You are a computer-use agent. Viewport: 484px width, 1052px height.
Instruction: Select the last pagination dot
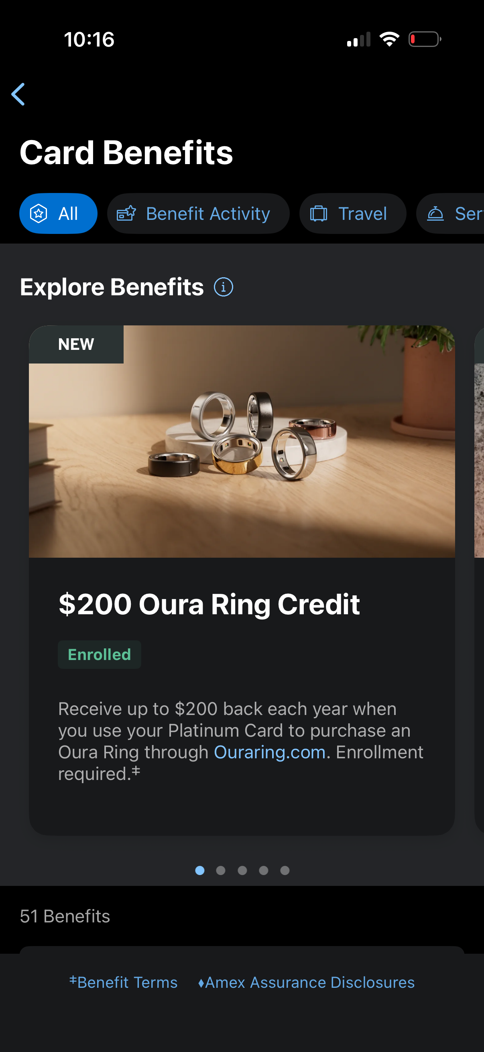coord(285,870)
